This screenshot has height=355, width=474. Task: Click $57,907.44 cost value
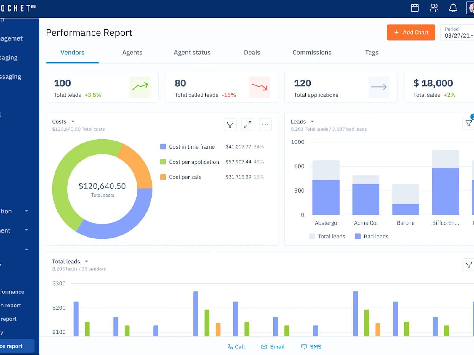pos(238,162)
